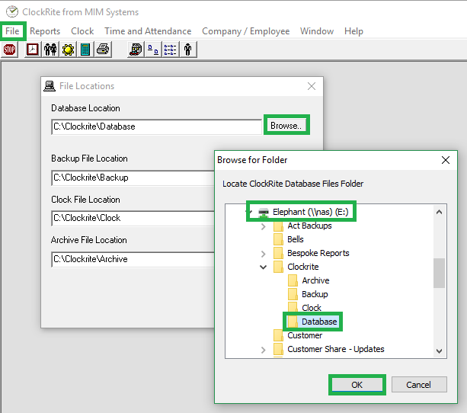Close the Browse for Folder dialog
Screen dimensions: 467x413
click(x=446, y=160)
